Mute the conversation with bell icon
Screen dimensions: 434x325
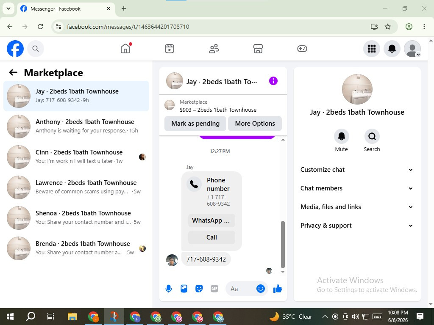pyautogui.click(x=341, y=136)
